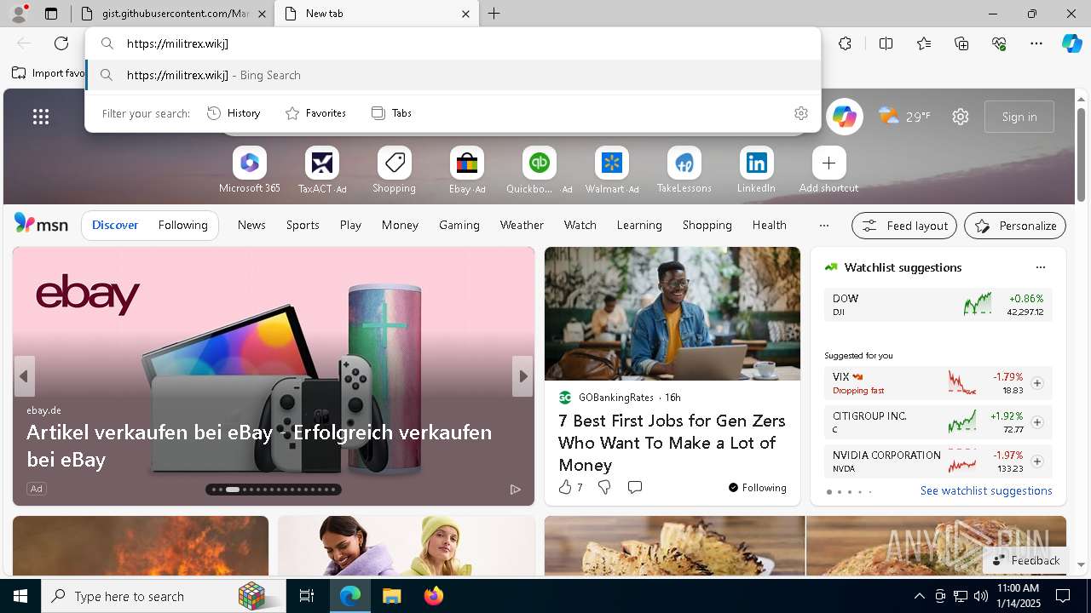1091x613 pixels.
Task: Add Citigroup Inc. to watchlist
Action: point(1037,422)
